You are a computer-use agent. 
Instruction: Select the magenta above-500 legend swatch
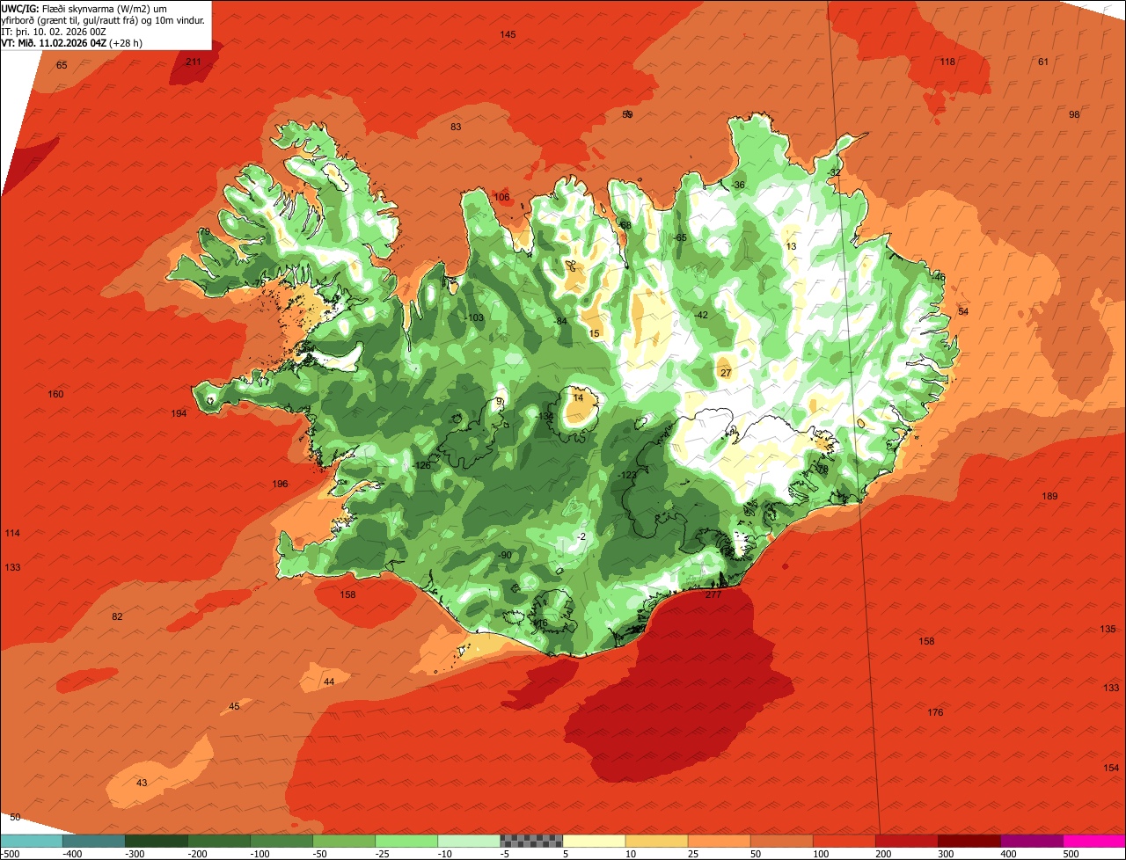coord(1094,840)
